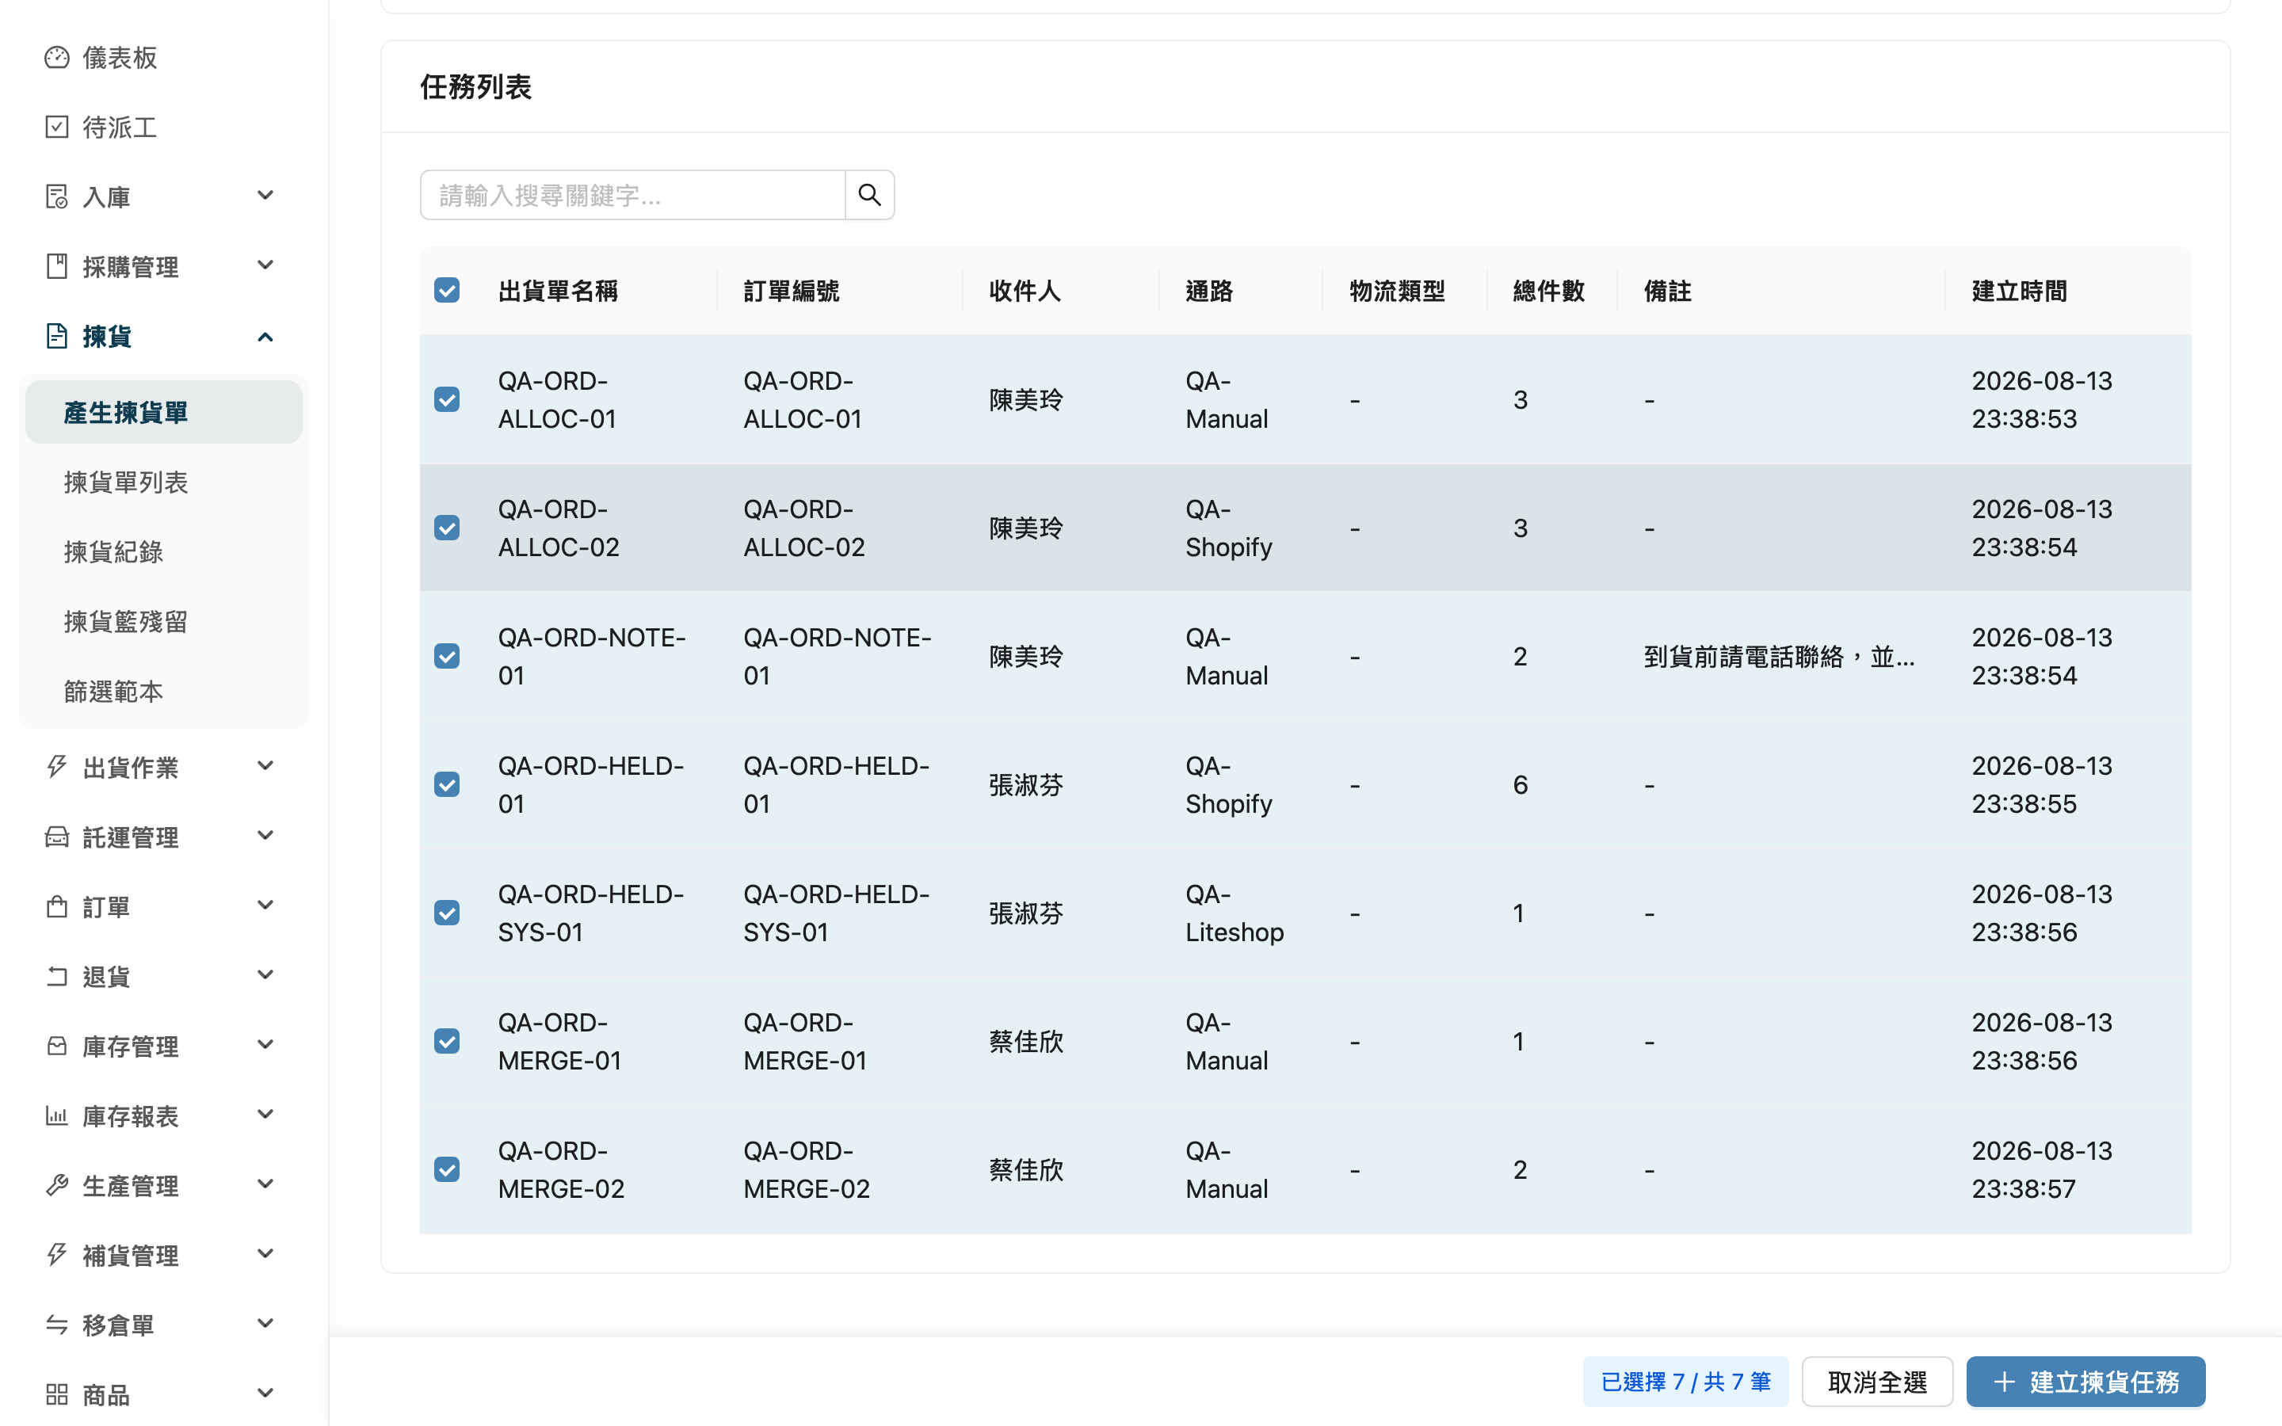Open the 產生揀貨單 submenu item

pos(164,412)
